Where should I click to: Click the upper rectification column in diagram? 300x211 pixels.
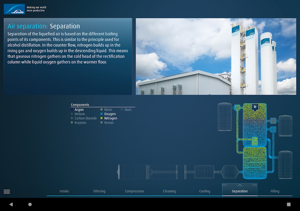(255, 125)
